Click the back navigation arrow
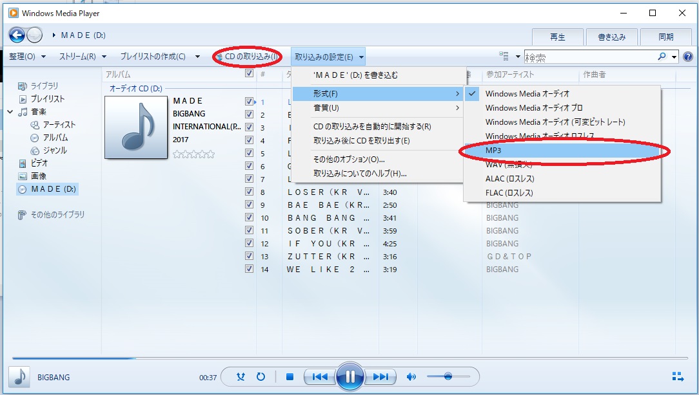This screenshot has height=395, width=699. [17, 35]
